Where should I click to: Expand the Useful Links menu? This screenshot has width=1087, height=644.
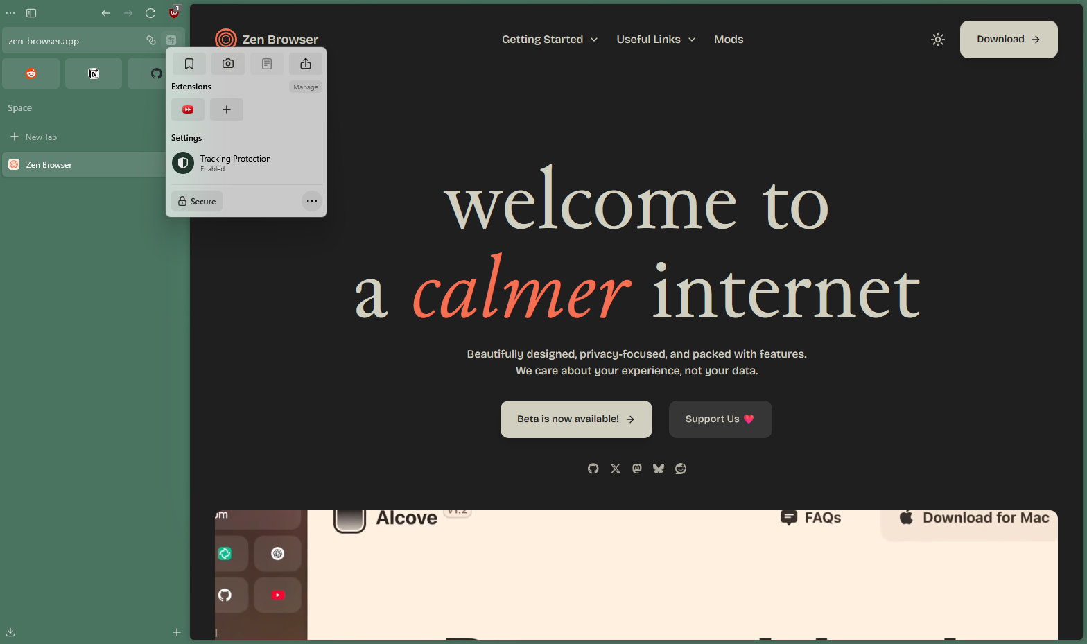(x=656, y=40)
